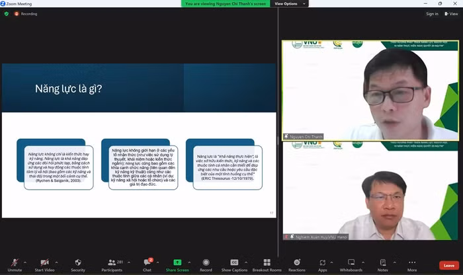Open Breakout Rooms

267,264
